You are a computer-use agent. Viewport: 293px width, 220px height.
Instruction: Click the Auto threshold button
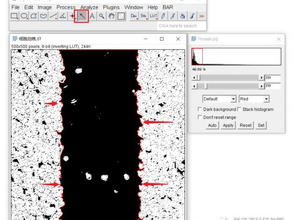click(x=212, y=125)
